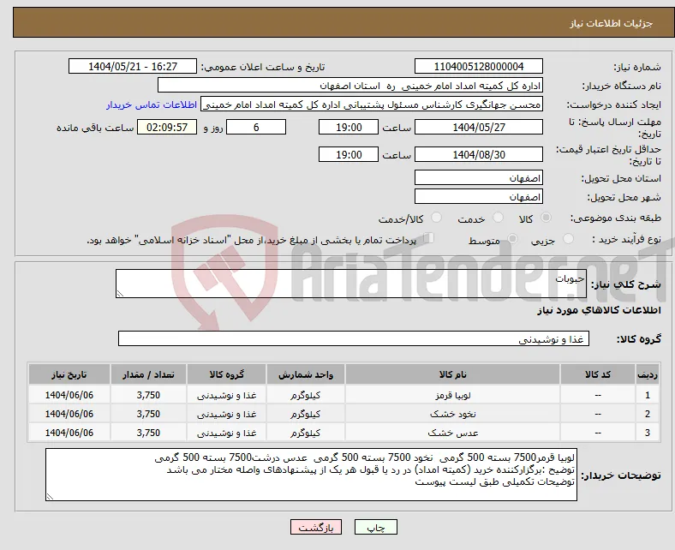Click the response deadline date 1404/05/27
675x550 pixels.
[x=478, y=128]
